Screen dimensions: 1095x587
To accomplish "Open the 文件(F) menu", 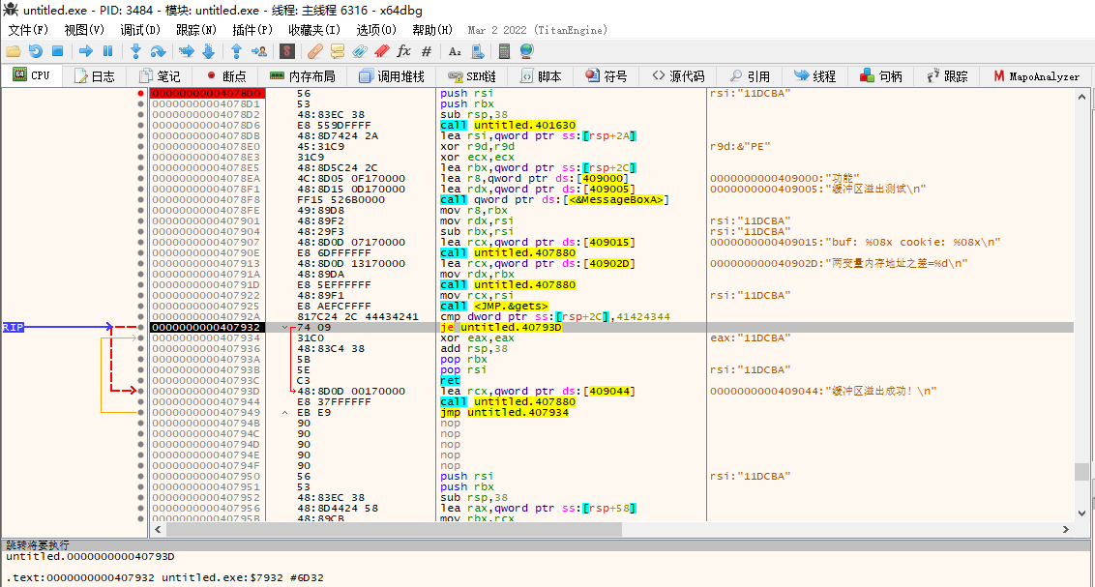I will [x=28, y=30].
